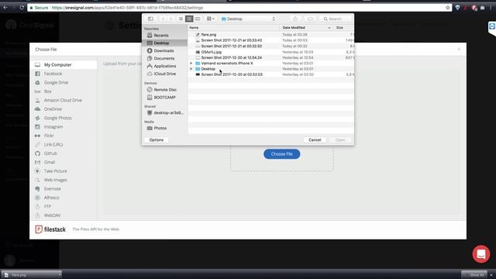Go forward in the file dialog
The height and width of the screenshot is (279, 496).
[170, 19]
